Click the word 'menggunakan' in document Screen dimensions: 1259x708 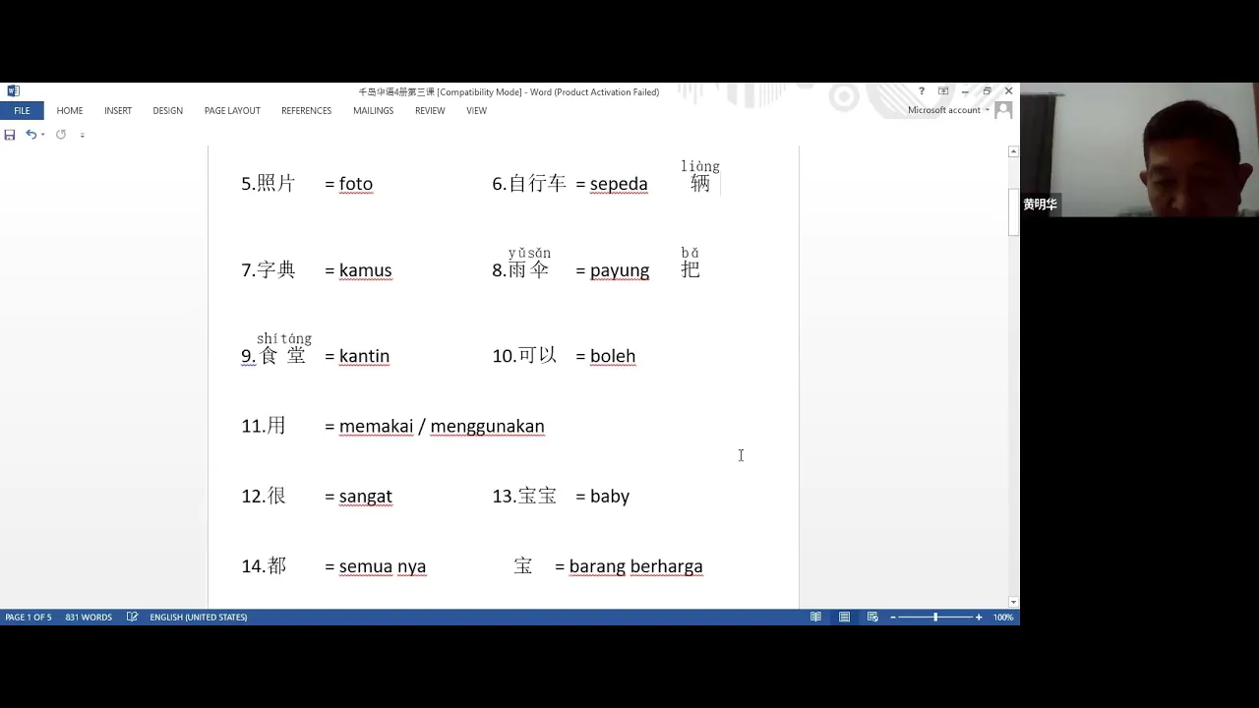coord(487,427)
